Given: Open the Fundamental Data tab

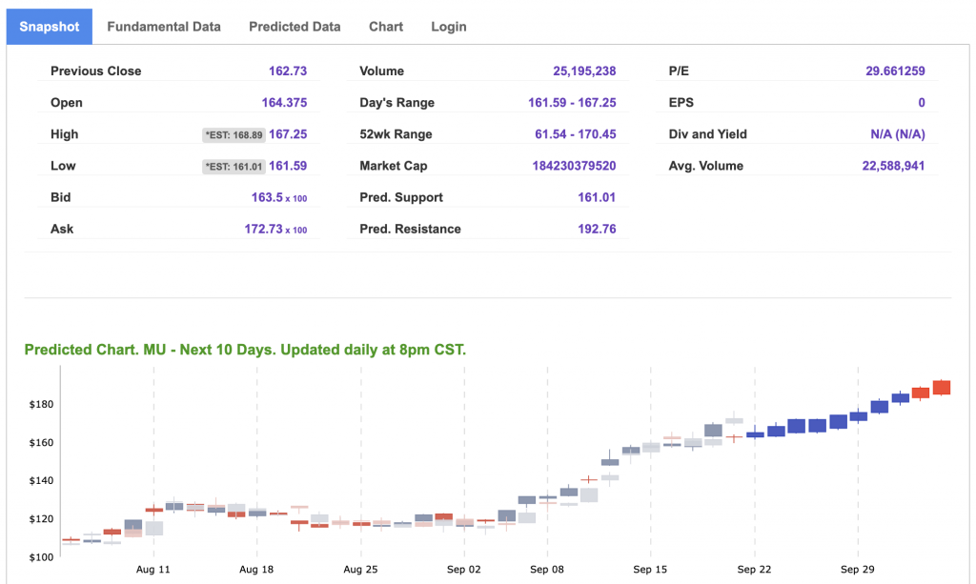Looking at the screenshot, I should [164, 27].
